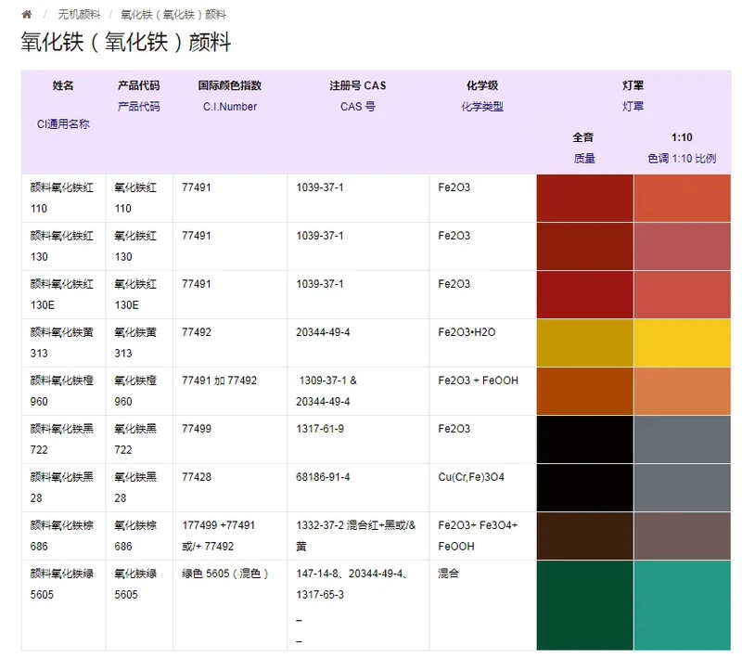The image size is (742, 671).
Task: Click the 注册号 CAS column header
Action: coord(358,85)
